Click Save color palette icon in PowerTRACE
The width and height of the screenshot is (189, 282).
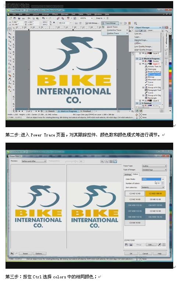pos(131,245)
